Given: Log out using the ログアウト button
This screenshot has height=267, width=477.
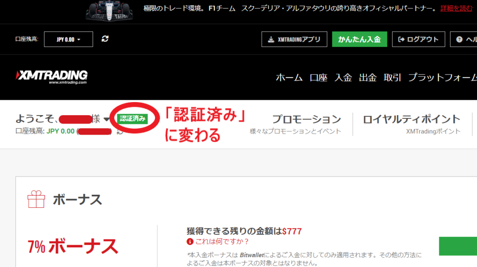Looking at the screenshot, I should point(418,40).
